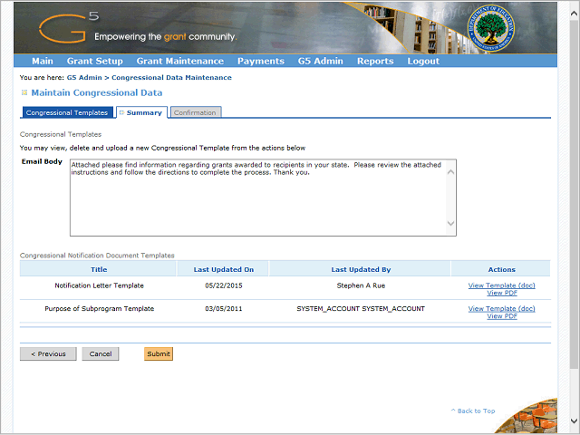The image size is (580, 435).
Task: Click the Last Updated On column header
Action: pyautogui.click(x=224, y=270)
